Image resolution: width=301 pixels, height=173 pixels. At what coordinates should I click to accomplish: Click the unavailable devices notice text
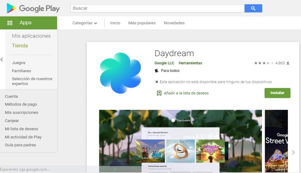[215, 82]
